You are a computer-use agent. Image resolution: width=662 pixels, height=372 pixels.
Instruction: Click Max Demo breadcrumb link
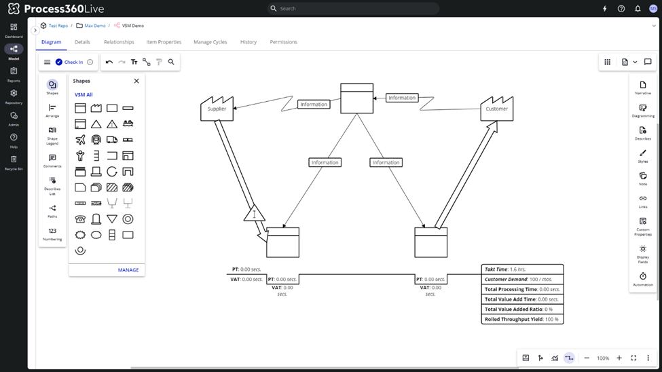click(94, 26)
